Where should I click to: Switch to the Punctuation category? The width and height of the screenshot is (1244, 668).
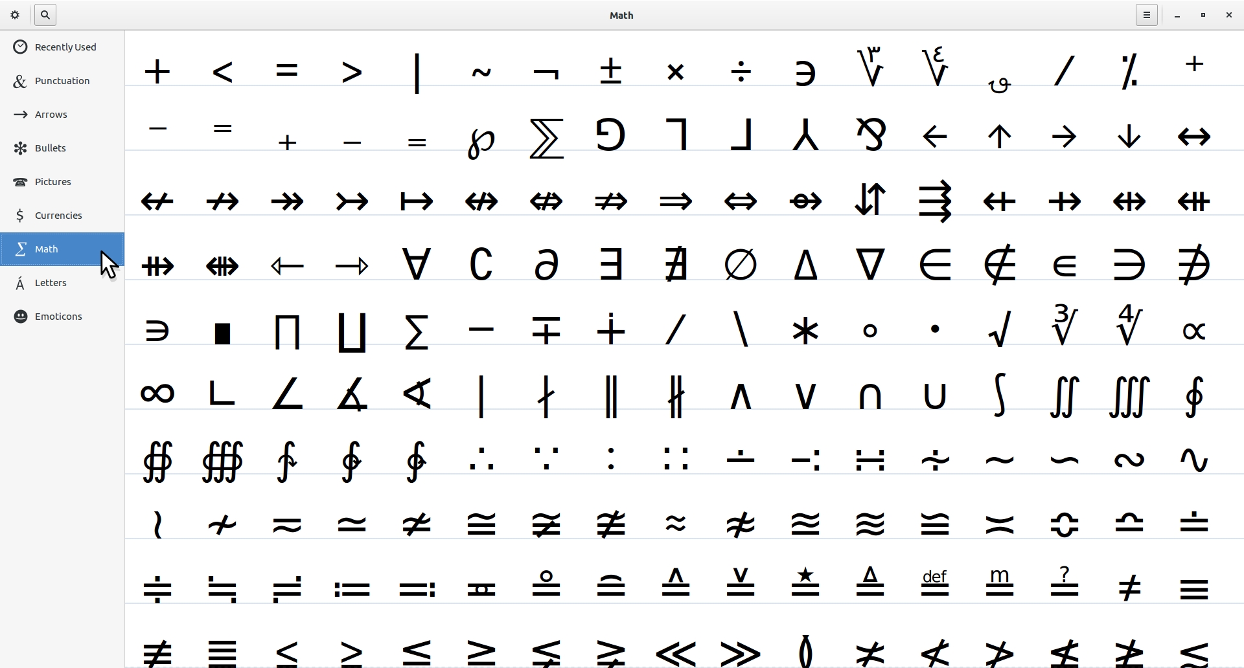click(62, 81)
